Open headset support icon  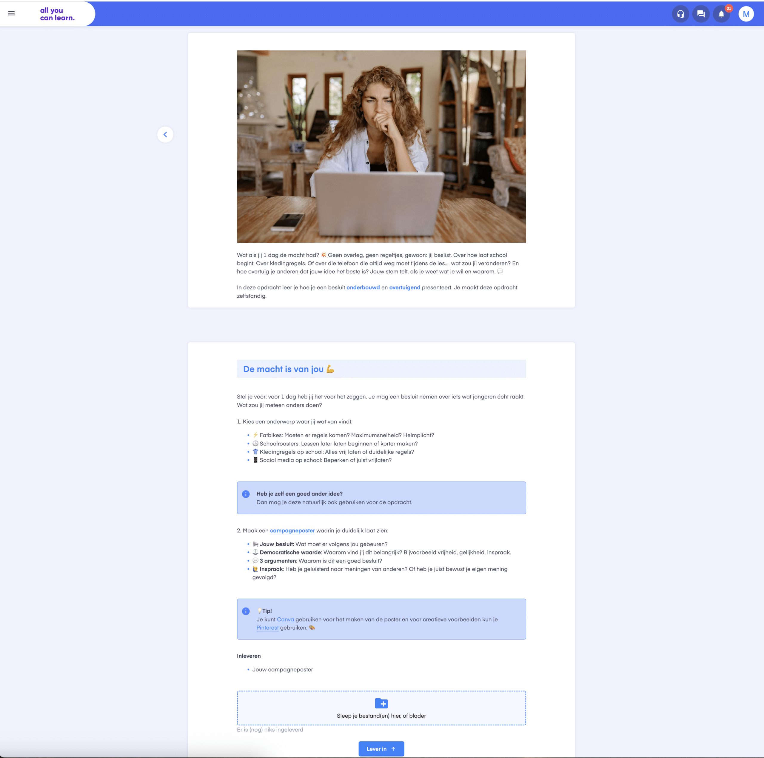coord(680,14)
